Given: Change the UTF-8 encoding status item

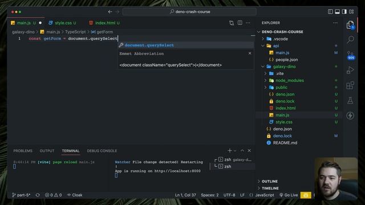Looking at the screenshot, I should (x=229, y=195).
